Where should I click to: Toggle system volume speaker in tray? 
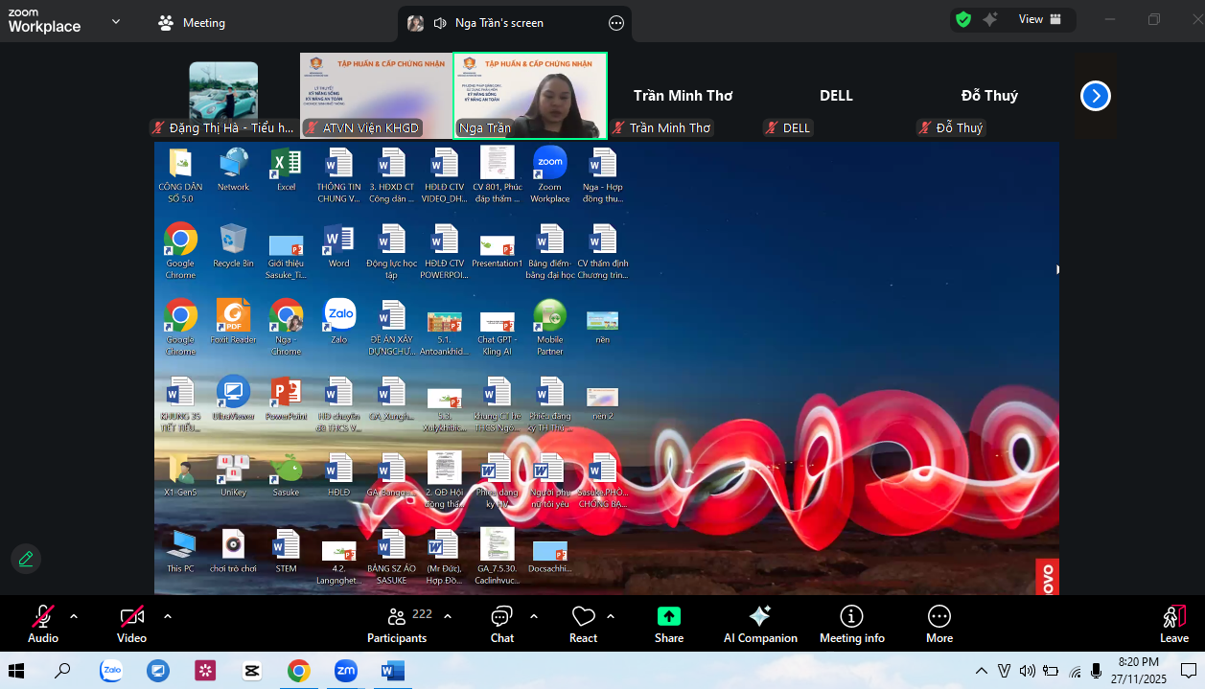tap(1027, 671)
